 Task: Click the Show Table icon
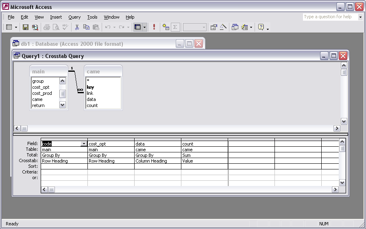tap(166, 27)
